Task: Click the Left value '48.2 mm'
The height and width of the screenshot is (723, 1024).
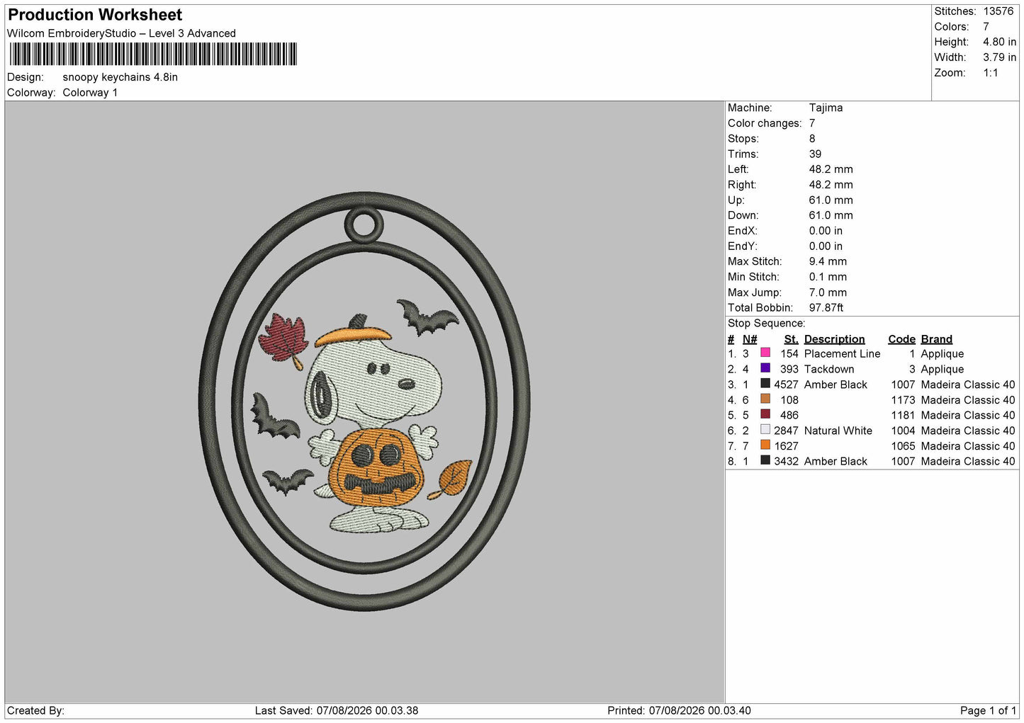Action: coord(831,169)
